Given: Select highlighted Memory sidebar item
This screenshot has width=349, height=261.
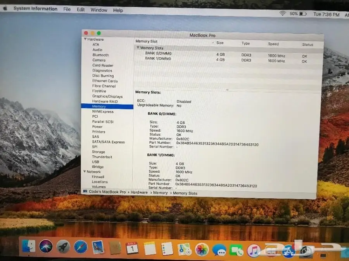Looking at the screenshot, I should (x=107, y=106).
